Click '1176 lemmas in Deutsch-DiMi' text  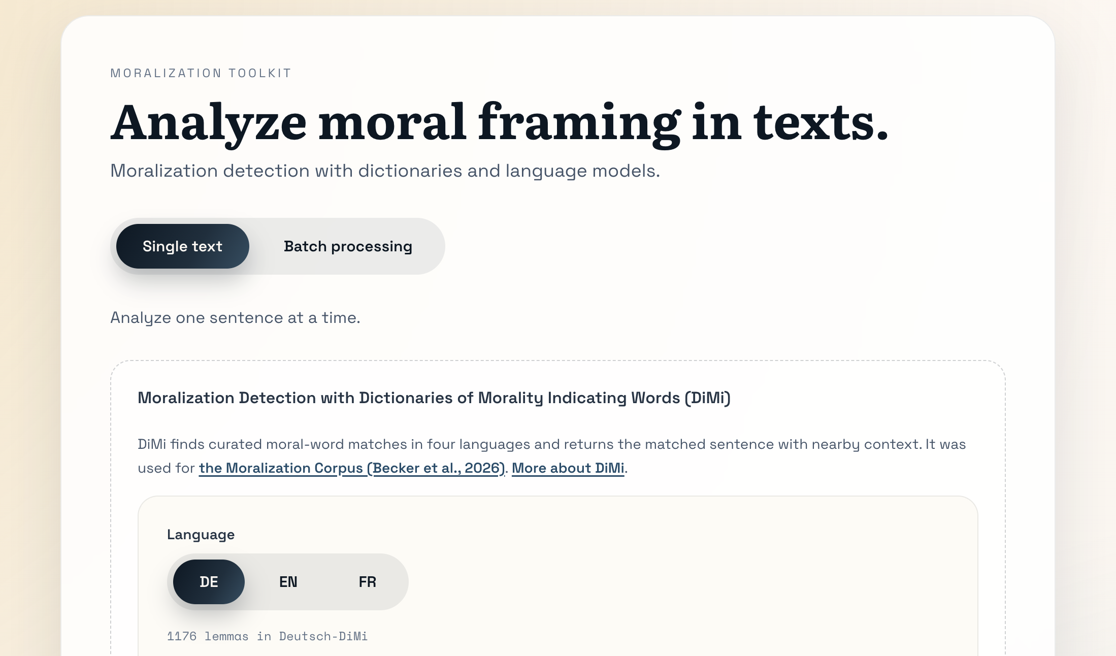tap(267, 636)
